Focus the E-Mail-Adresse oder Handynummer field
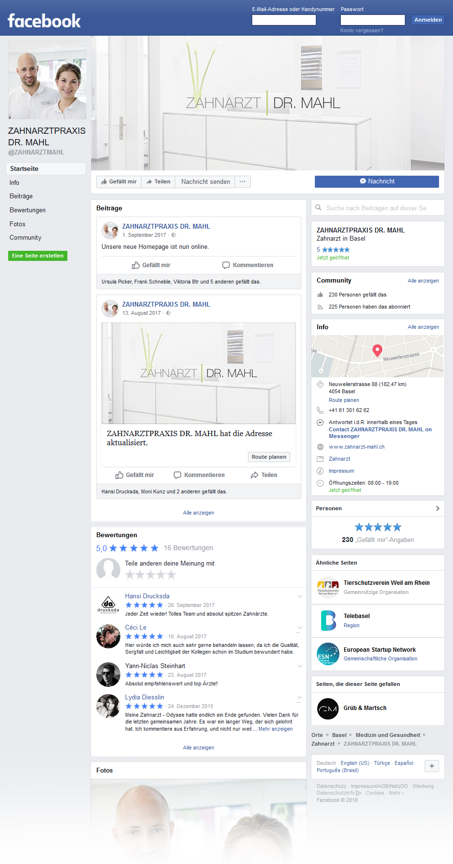The height and width of the screenshot is (864, 453). (x=284, y=20)
